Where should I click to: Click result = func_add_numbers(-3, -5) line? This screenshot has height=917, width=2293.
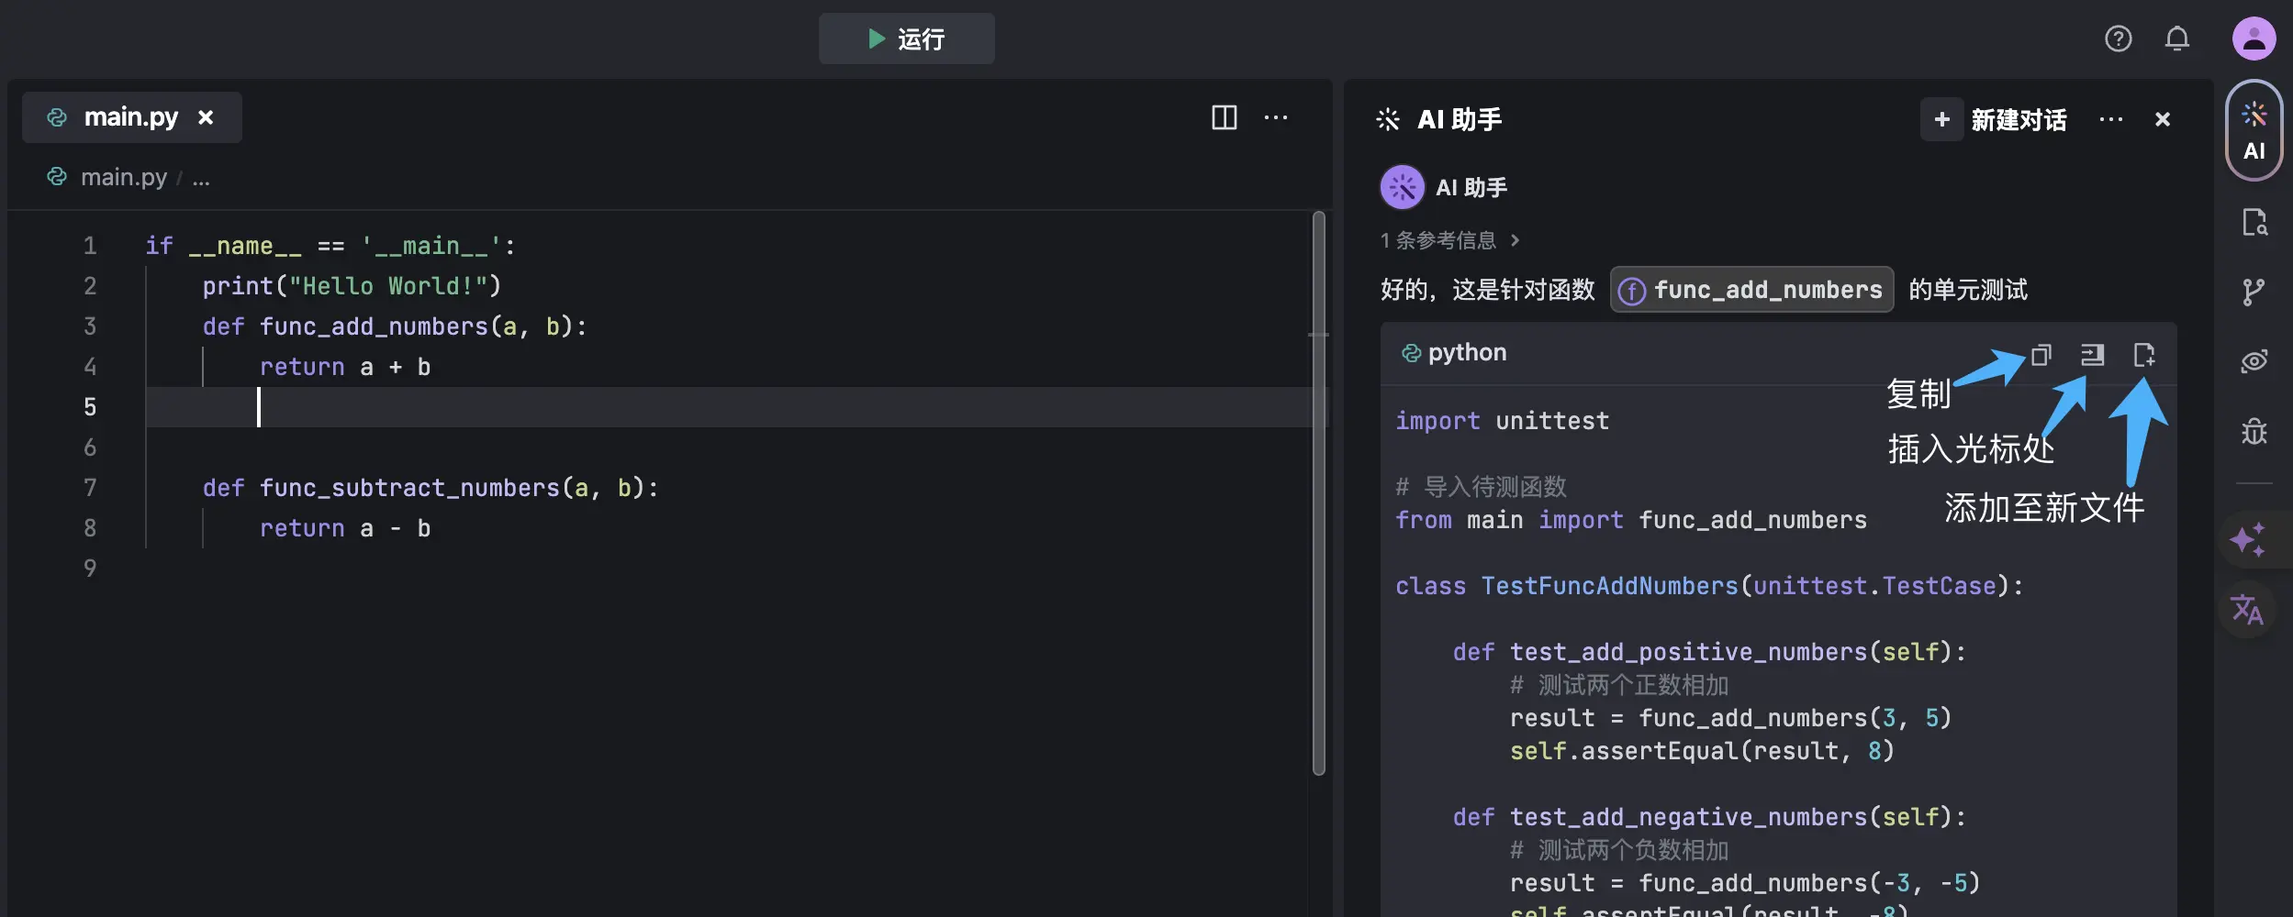(1745, 883)
